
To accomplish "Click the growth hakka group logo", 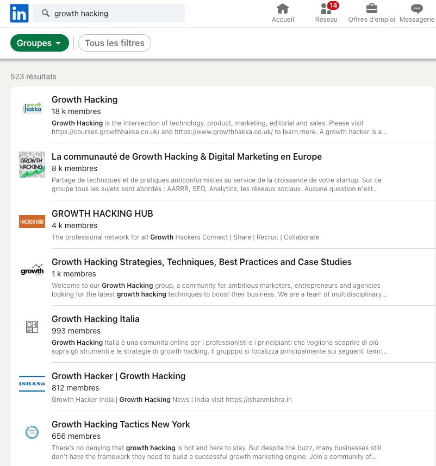I will (x=32, y=108).
